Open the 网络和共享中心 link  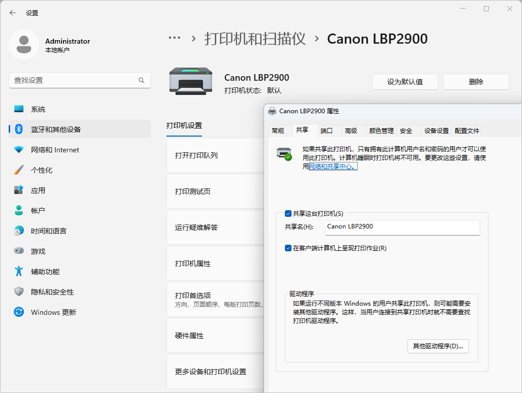tap(333, 167)
